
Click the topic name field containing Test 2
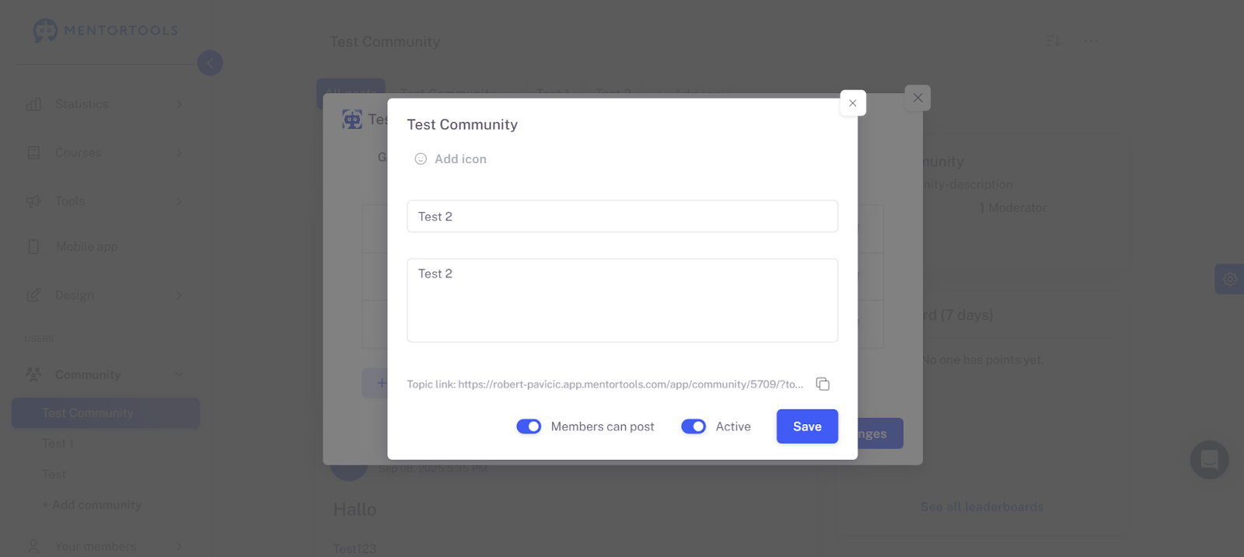coord(622,216)
